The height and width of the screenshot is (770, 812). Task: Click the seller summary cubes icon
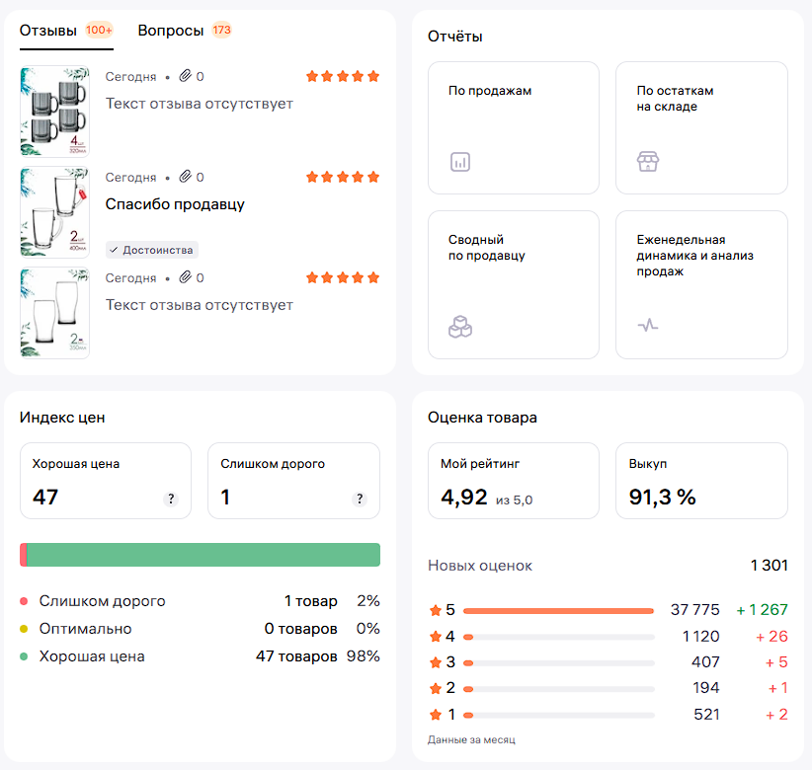459,326
